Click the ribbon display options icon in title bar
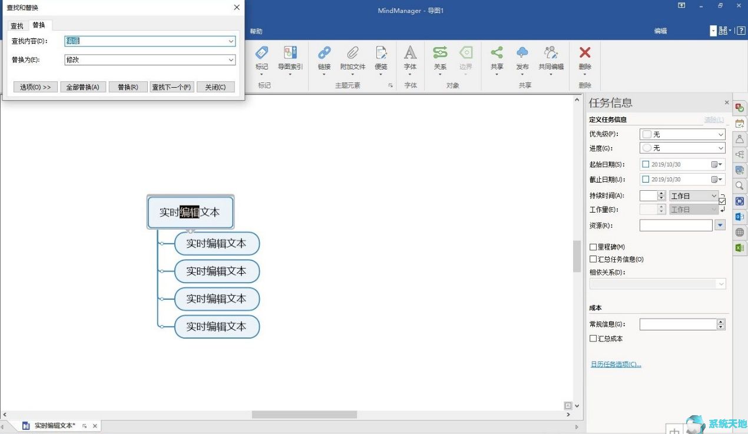This screenshot has height=434, width=748. [x=681, y=5]
